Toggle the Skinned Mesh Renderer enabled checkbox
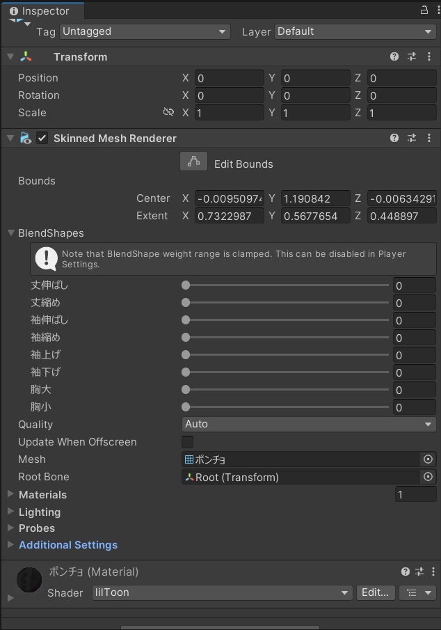Screen dimensions: 441x630 click(42, 138)
